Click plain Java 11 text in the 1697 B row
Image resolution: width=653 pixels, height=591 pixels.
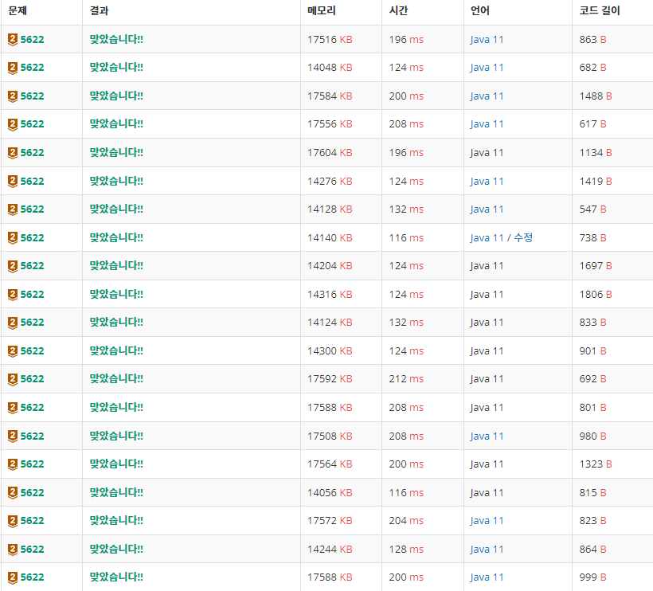[x=487, y=266]
